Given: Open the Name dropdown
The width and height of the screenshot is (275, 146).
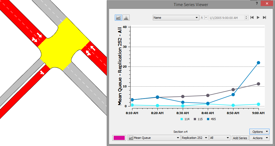Looking at the screenshot, I should pos(176,18).
